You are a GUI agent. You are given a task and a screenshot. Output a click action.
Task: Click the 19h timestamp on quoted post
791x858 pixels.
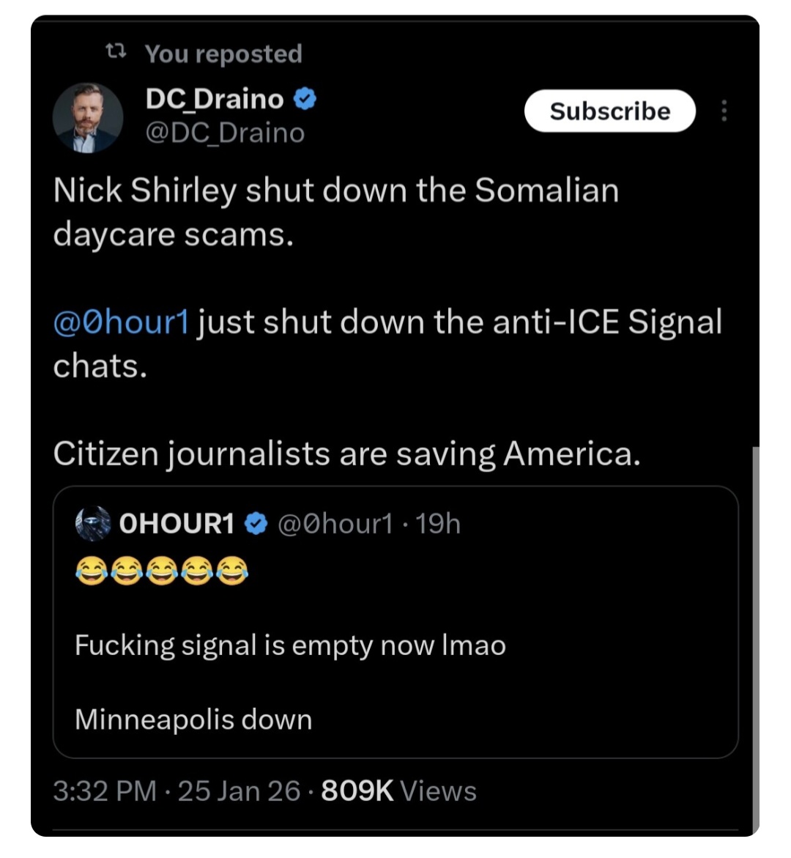coord(438,523)
